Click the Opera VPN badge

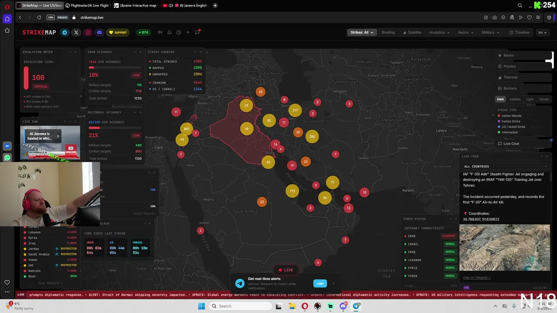[x=50, y=17]
